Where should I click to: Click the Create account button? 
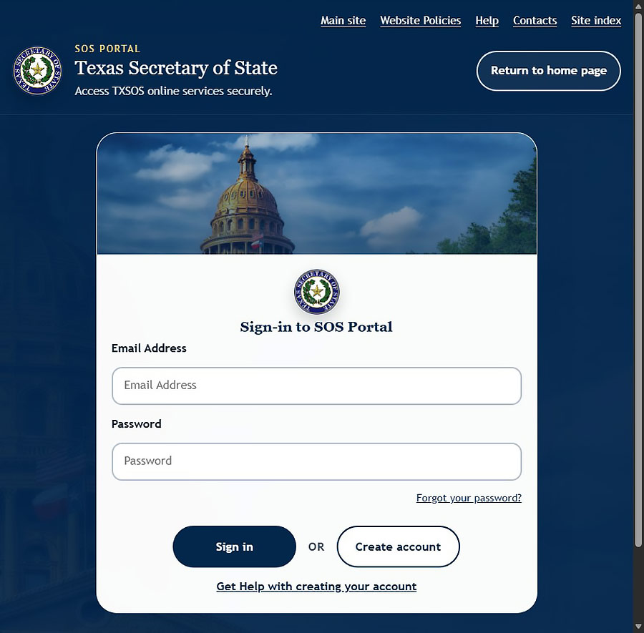click(x=398, y=546)
